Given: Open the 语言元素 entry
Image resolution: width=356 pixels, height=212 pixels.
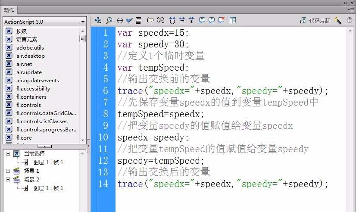Looking at the screenshot, I should [x=27, y=39].
